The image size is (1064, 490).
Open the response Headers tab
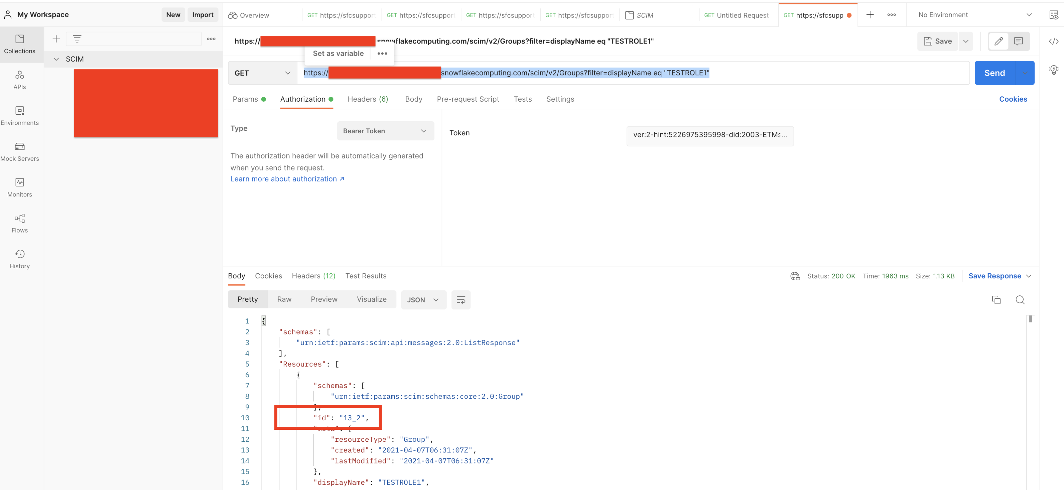pos(313,275)
